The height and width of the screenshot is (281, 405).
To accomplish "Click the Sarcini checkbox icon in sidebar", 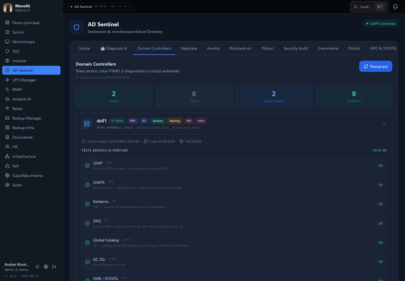I will (7, 32).
